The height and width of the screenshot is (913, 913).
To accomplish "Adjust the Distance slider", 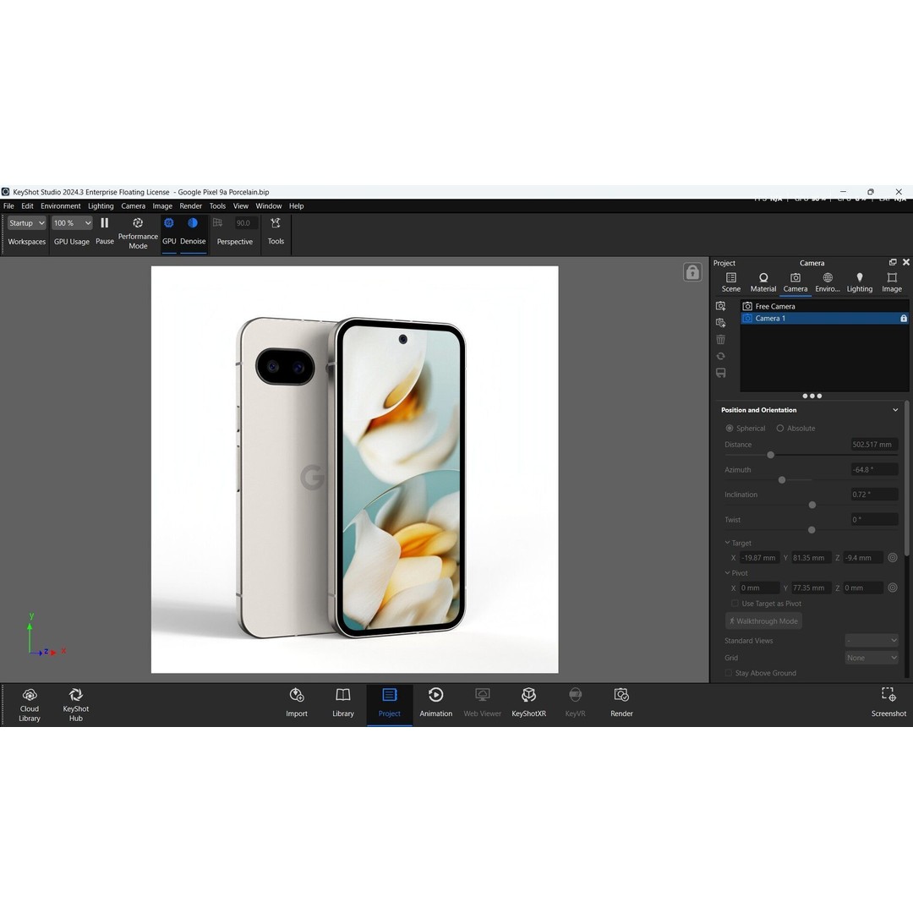I will 771,455.
